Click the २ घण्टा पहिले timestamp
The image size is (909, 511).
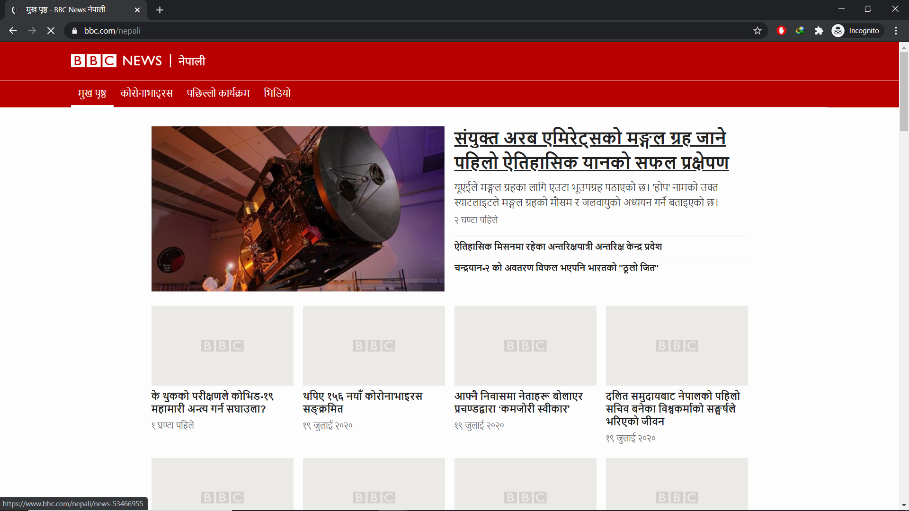point(476,220)
